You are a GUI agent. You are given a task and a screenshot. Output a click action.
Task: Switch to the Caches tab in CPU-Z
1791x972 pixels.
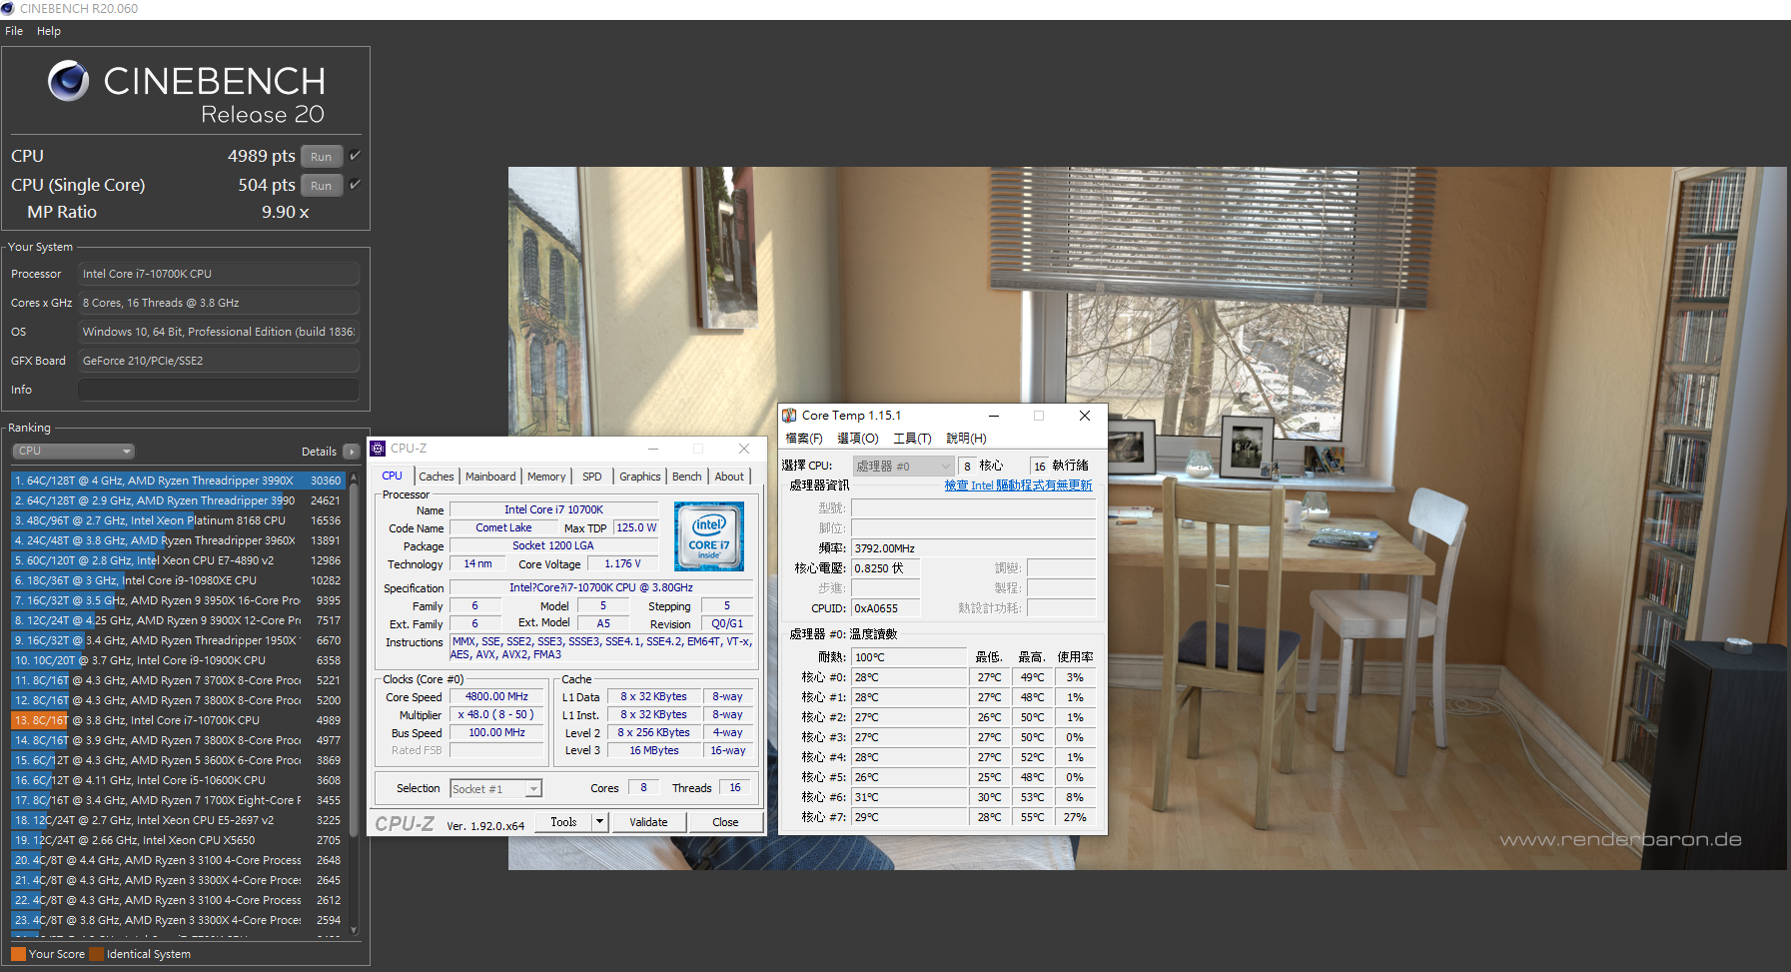[x=437, y=477]
